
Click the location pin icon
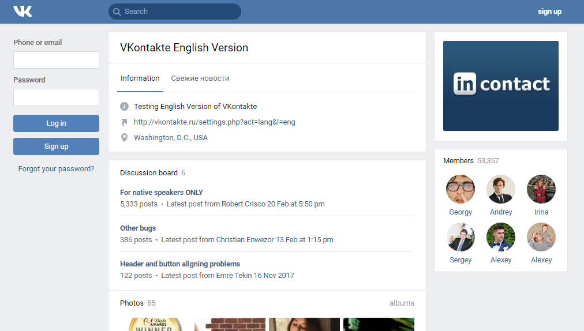point(125,138)
